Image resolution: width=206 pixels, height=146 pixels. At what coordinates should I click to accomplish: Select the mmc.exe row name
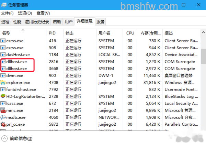click(x=15, y=111)
